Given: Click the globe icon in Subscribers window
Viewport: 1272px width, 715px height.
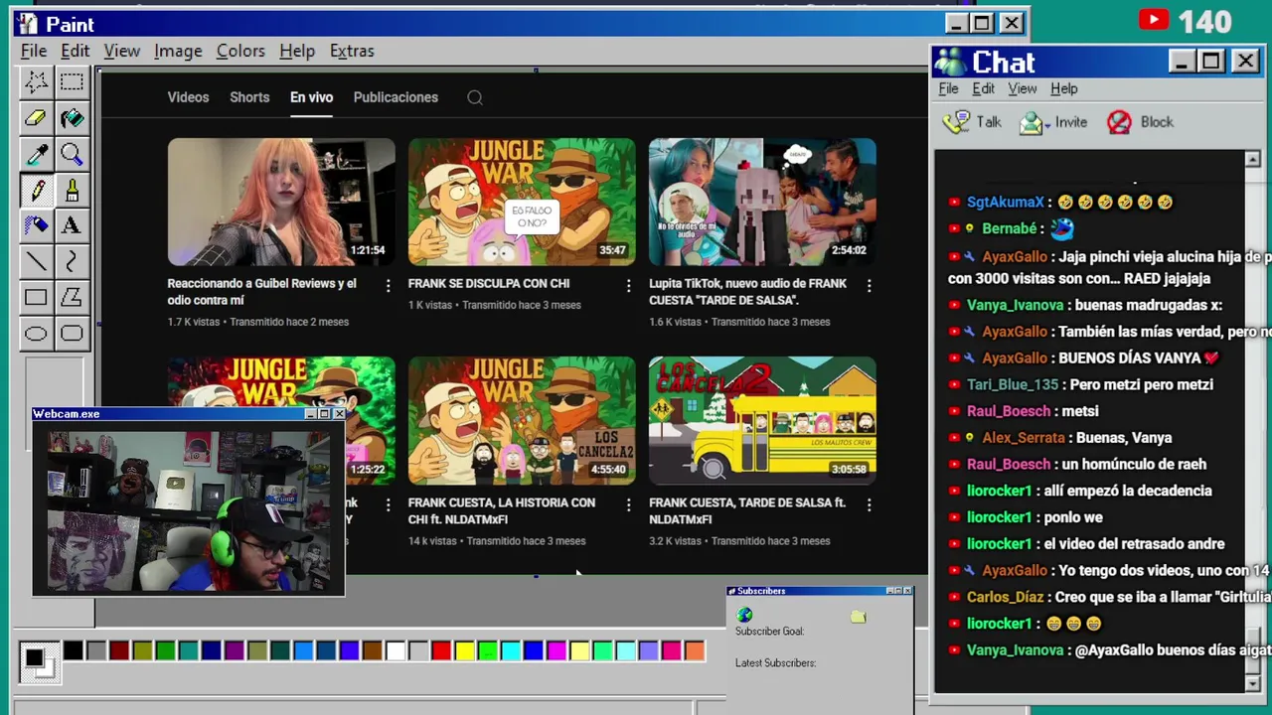Looking at the screenshot, I should pyautogui.click(x=744, y=616).
